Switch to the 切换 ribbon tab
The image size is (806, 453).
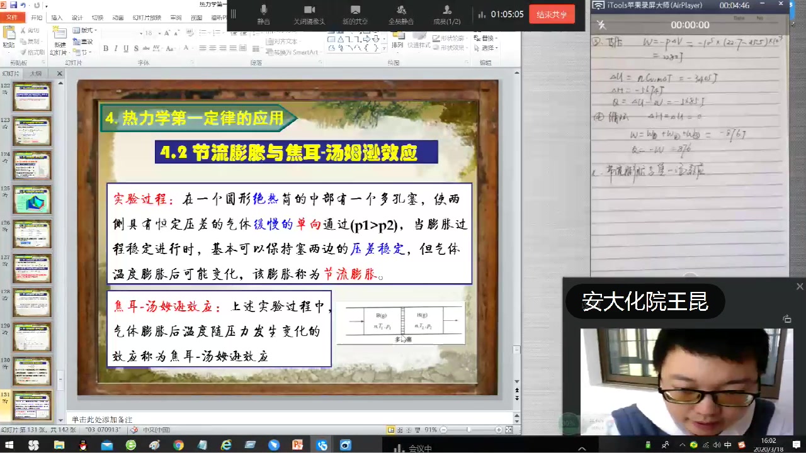(x=97, y=18)
